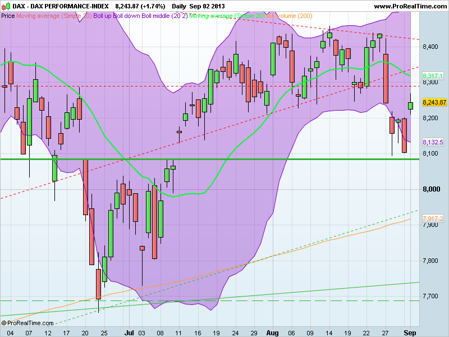Click the orange MA volume (200) legend

pos(289,16)
